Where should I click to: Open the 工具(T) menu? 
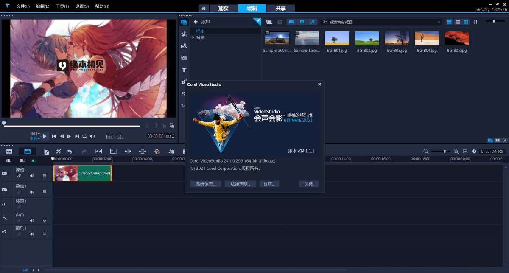click(62, 6)
